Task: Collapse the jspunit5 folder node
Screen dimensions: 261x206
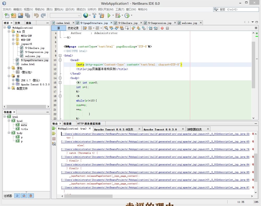Action: [x=13, y=44]
